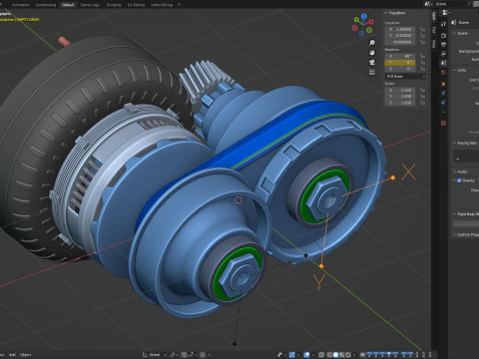Open the Global transform orientation dropdown
The image size is (479, 359).
[x=154, y=355]
